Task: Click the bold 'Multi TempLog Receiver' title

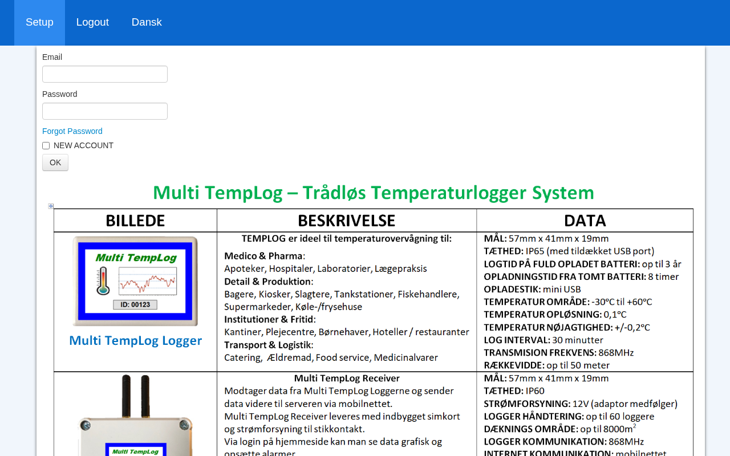Action: point(347,378)
